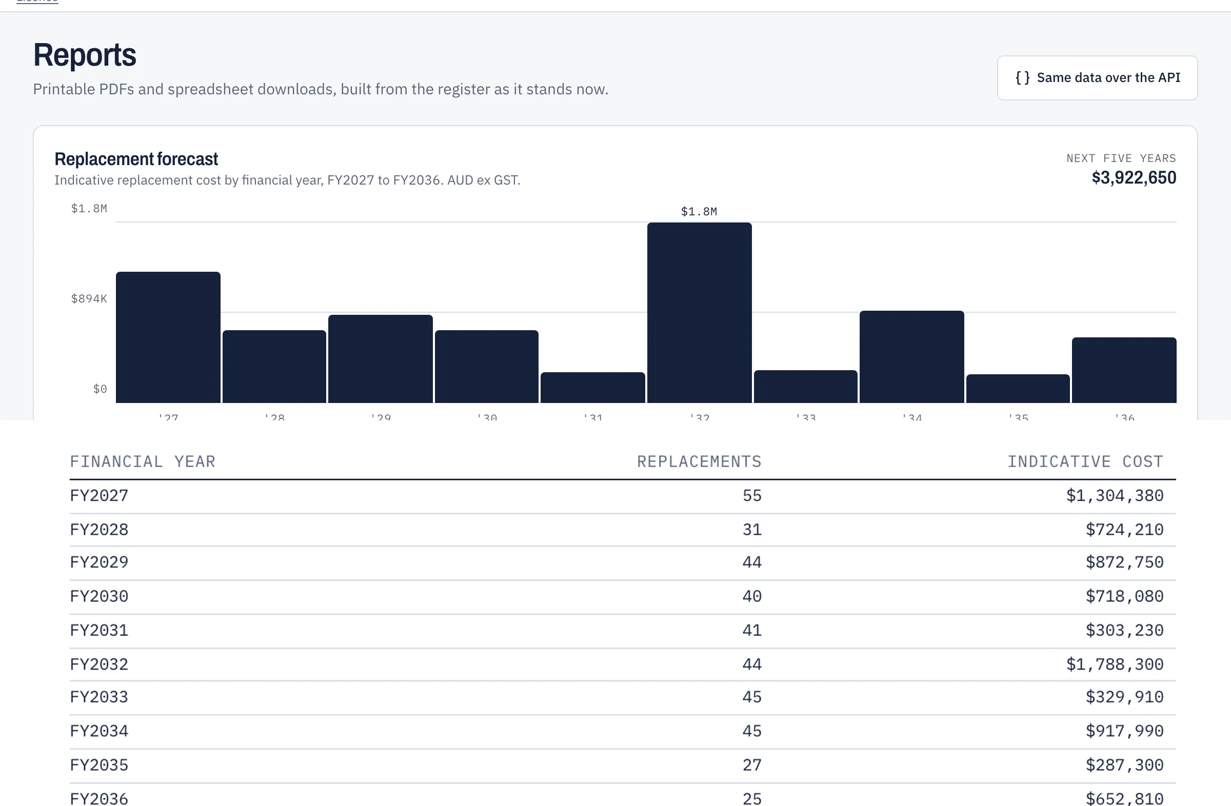This screenshot has width=1231, height=806.
Task: Click the FY2036 forecast bar
Action: click(1124, 370)
